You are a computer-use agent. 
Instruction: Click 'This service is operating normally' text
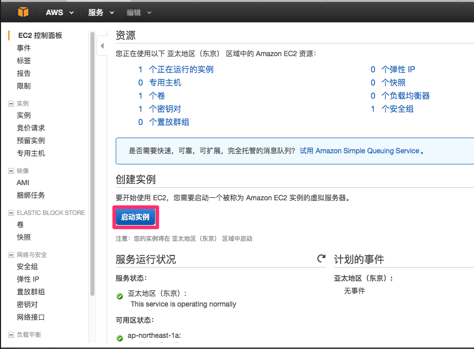[x=183, y=304]
